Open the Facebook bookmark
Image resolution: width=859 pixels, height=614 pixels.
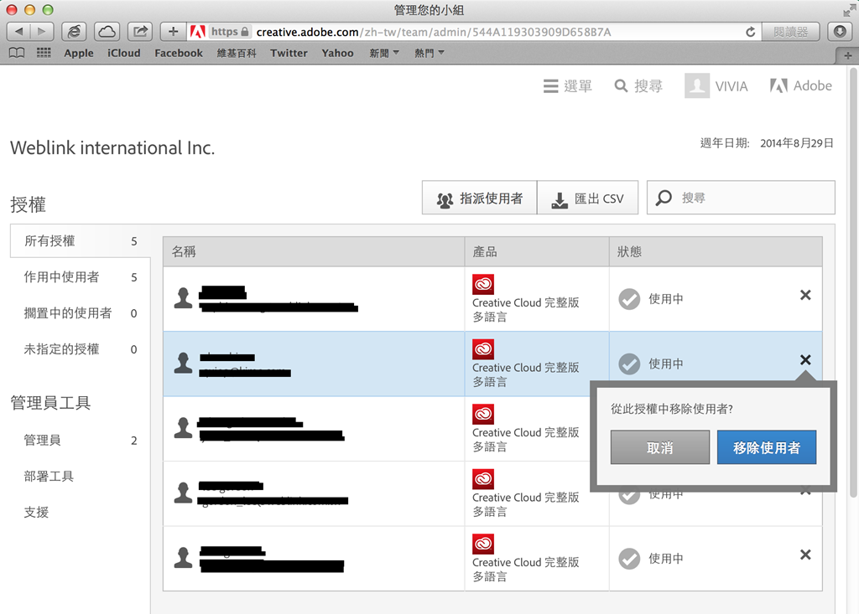(179, 53)
